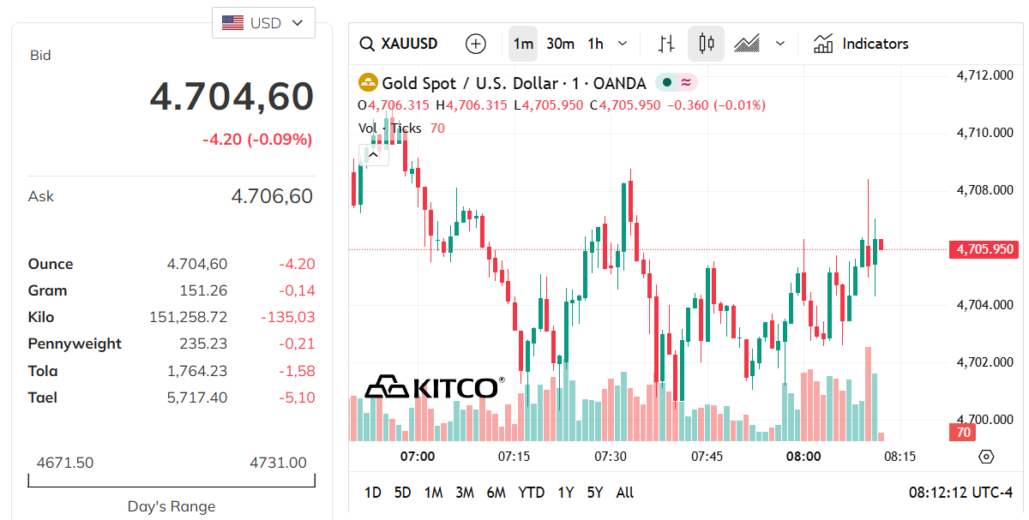Screen dimensions: 1029x520
Task: Click the chart settings gear icon
Action: 988,458
